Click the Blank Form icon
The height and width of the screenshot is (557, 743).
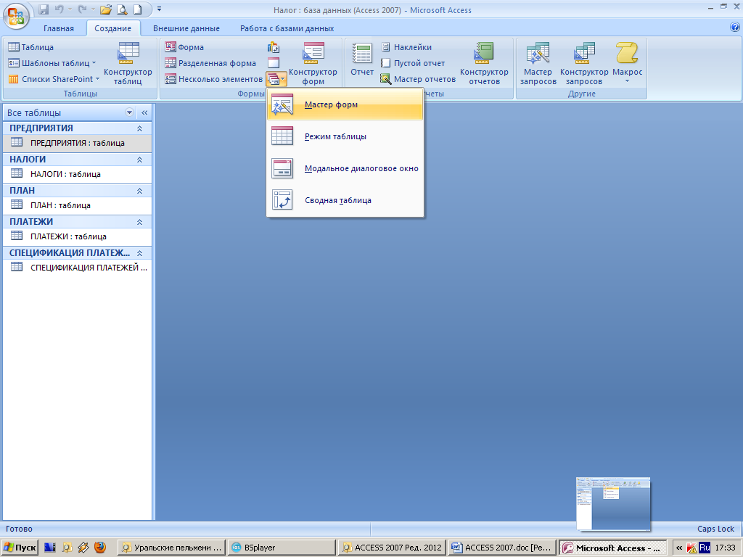pos(274,63)
